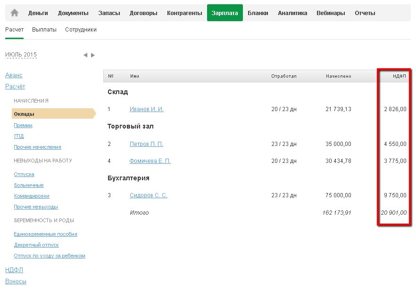Open the Аванс section link
The width and height of the screenshot is (416, 290).
click(14, 75)
